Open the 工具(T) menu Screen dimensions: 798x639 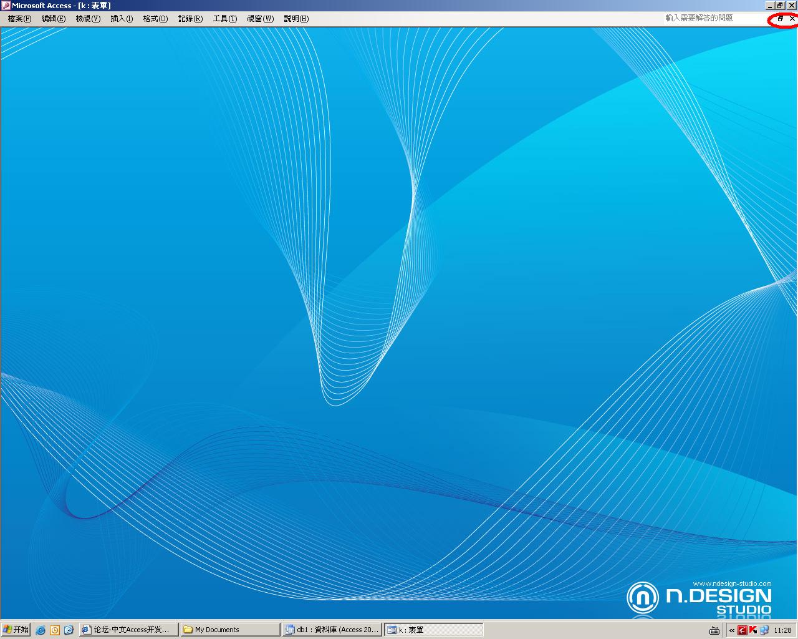224,19
